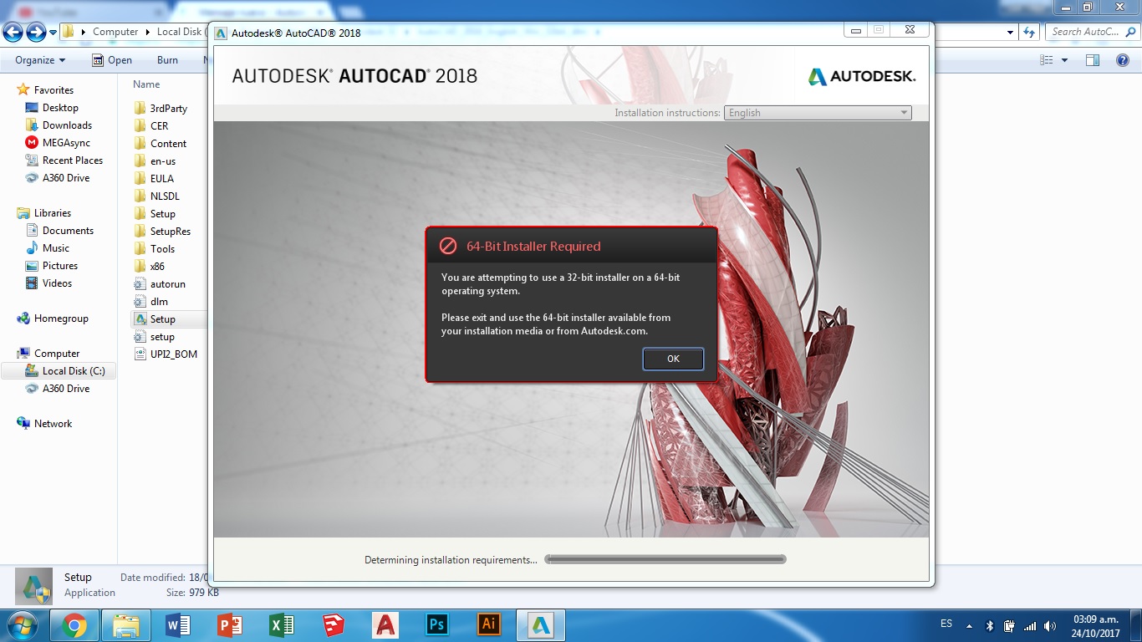Switch keyboard layout via the ES indicator
Image resolution: width=1142 pixels, height=642 pixels.
[946, 624]
